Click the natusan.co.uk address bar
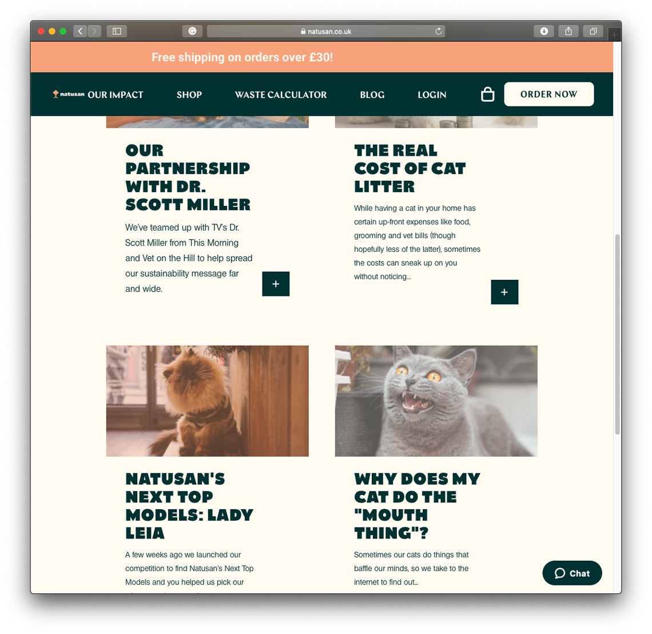Viewport: 652px width, 634px height. [326, 31]
